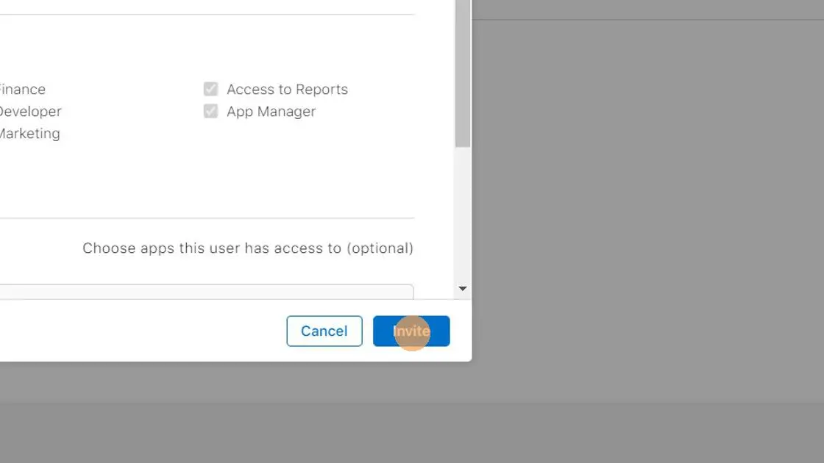The width and height of the screenshot is (824, 463).
Task: Disable the Access to Reports permission
Action: click(x=210, y=89)
